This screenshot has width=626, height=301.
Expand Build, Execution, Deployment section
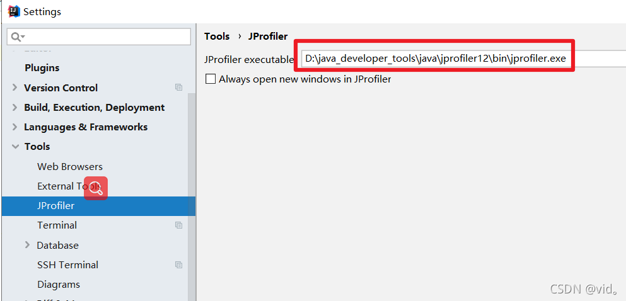[14, 107]
